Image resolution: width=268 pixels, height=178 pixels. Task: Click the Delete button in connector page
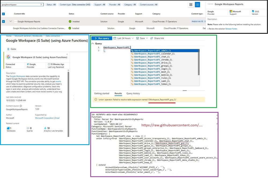12,49
